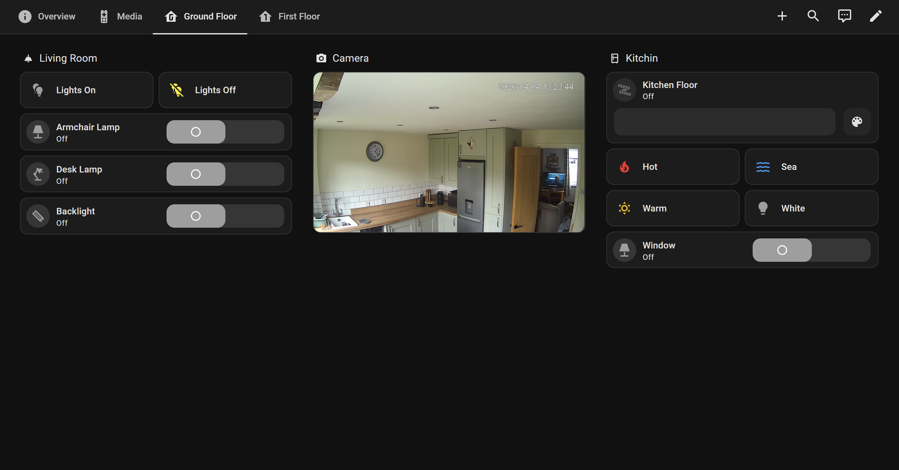Toggle the Armchair Lamp switch
The width and height of the screenshot is (899, 470).
click(x=195, y=132)
